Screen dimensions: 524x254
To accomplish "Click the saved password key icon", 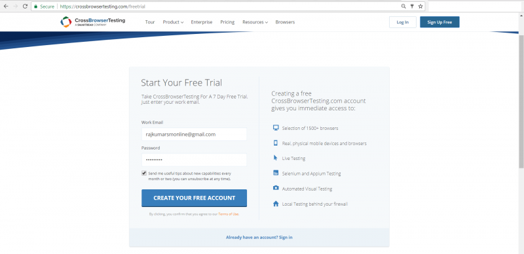I will (412, 7).
